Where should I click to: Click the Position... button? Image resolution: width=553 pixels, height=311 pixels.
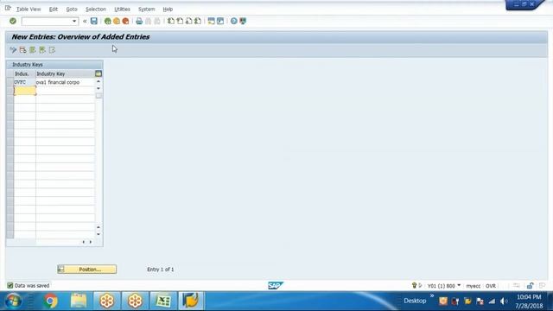[86, 270]
